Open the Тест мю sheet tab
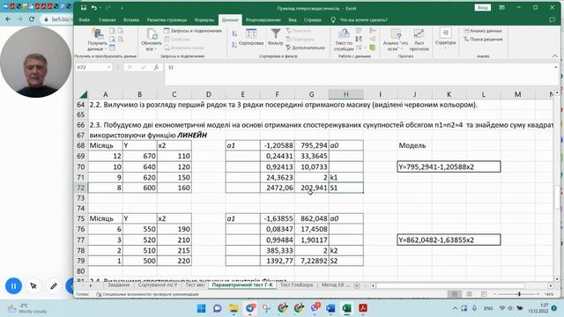564x317 pixels. tap(195, 285)
